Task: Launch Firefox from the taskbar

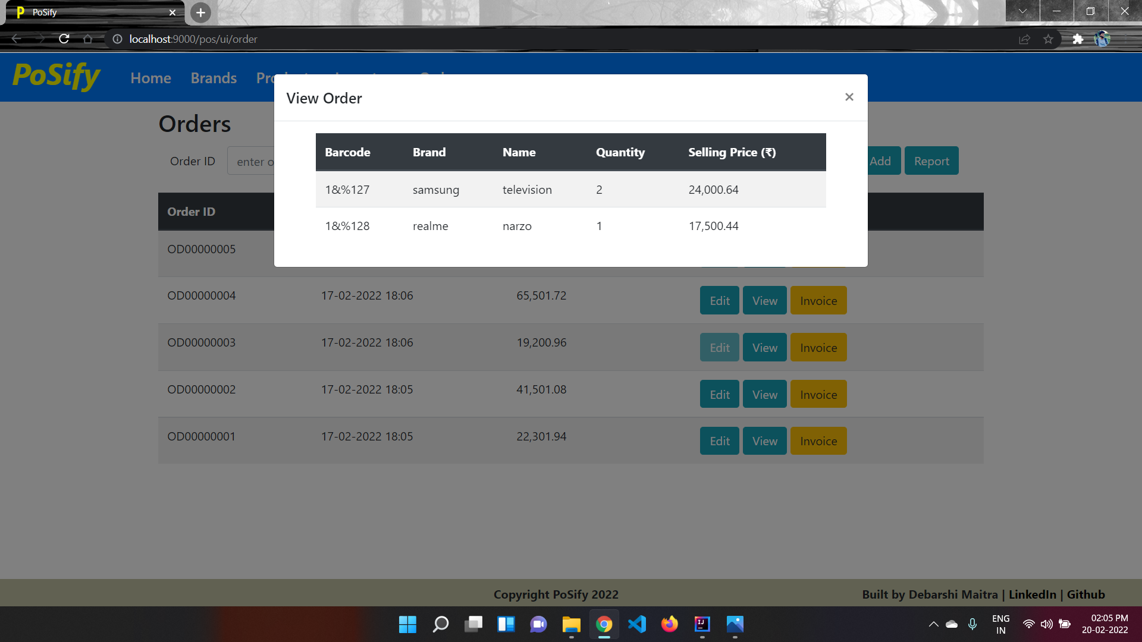Action: pos(669,624)
